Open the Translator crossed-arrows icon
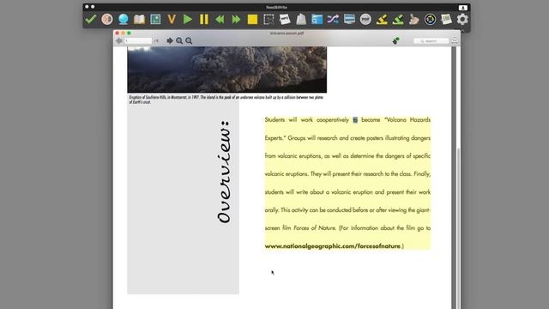 (x=333, y=19)
